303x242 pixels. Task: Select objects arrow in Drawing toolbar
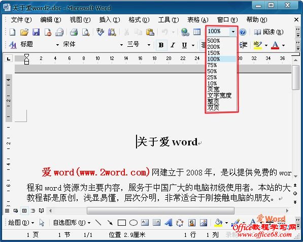[42, 223]
